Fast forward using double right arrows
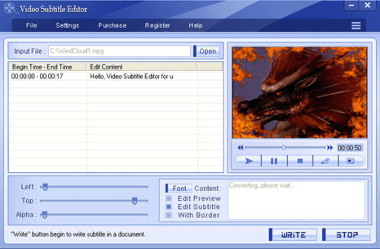This screenshot has width=380, height=249. click(330, 147)
